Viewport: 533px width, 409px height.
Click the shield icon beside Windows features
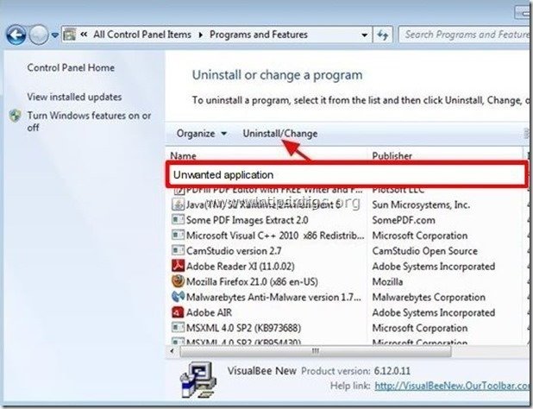coord(16,116)
